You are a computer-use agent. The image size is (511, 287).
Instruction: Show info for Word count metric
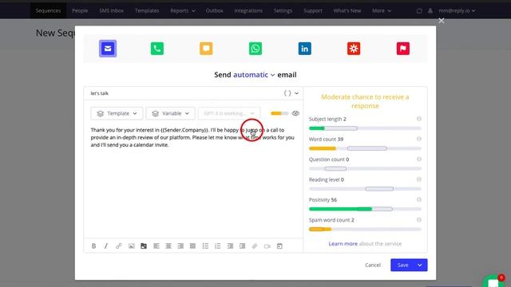pyautogui.click(x=418, y=139)
